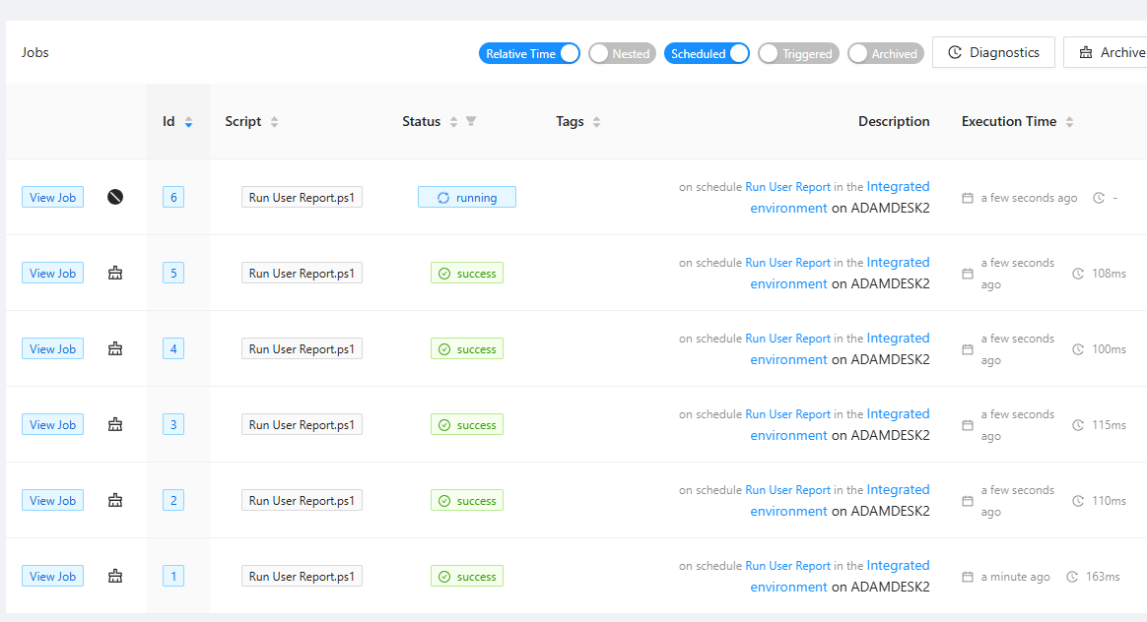This screenshot has height=622, width=1147.
Task: Cancel running job 6 with the stop icon
Action: (115, 197)
